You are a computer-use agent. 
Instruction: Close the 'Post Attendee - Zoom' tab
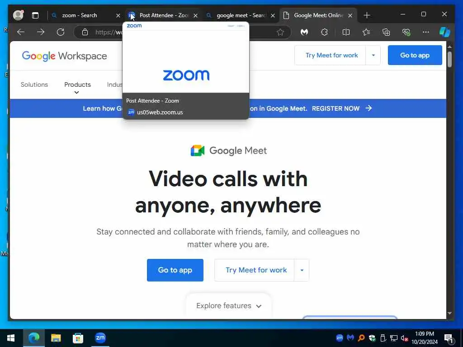point(195,15)
